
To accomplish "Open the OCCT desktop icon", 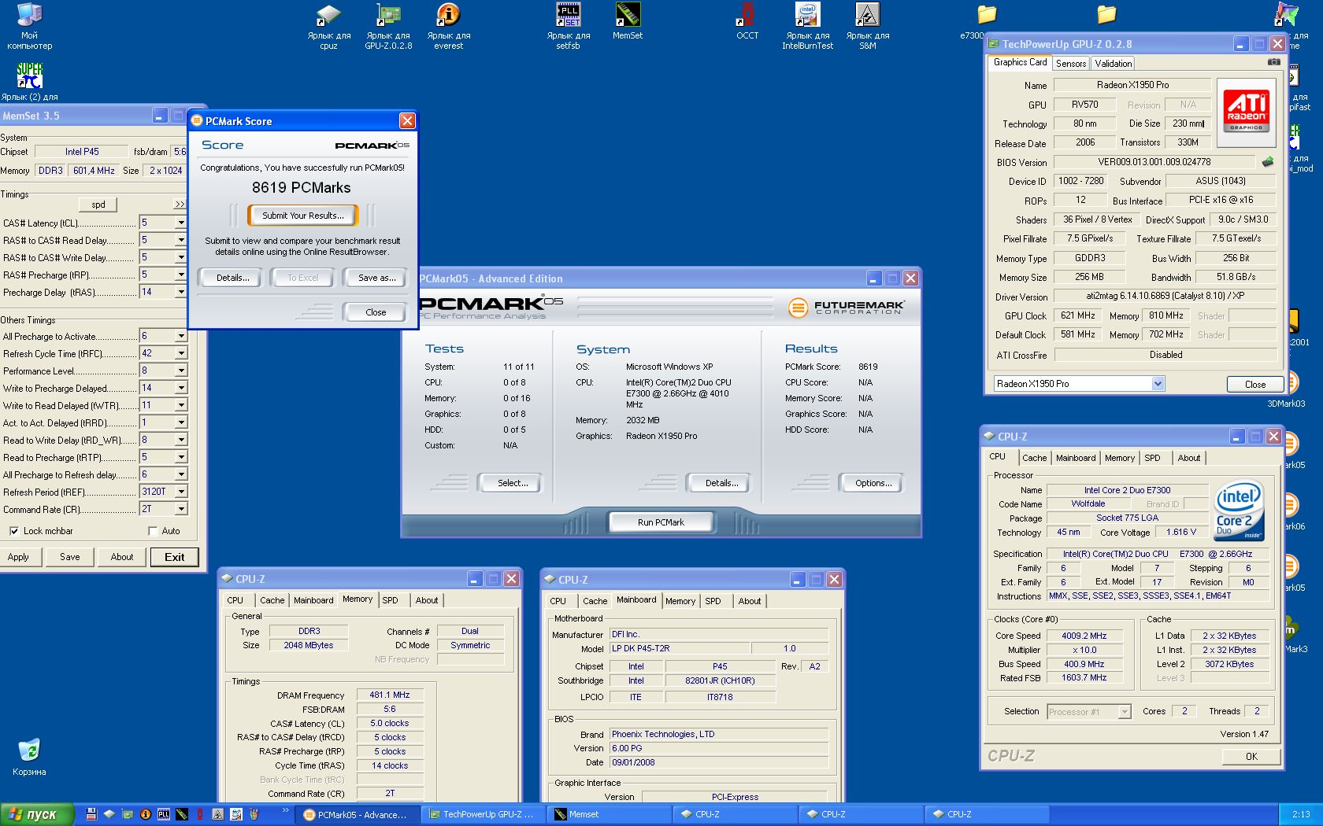I will tap(747, 21).
